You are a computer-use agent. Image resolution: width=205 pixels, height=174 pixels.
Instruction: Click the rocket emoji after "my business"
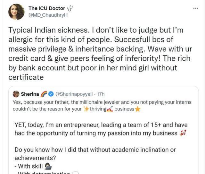[183, 133]
